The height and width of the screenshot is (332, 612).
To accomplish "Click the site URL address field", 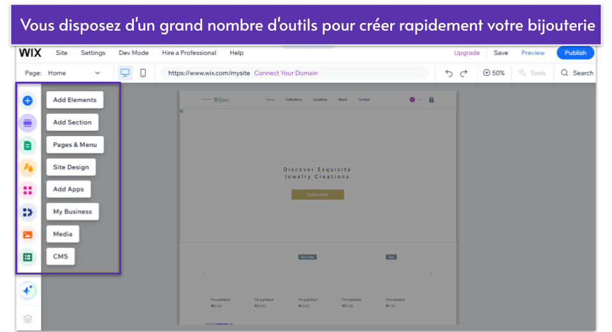I will click(295, 73).
